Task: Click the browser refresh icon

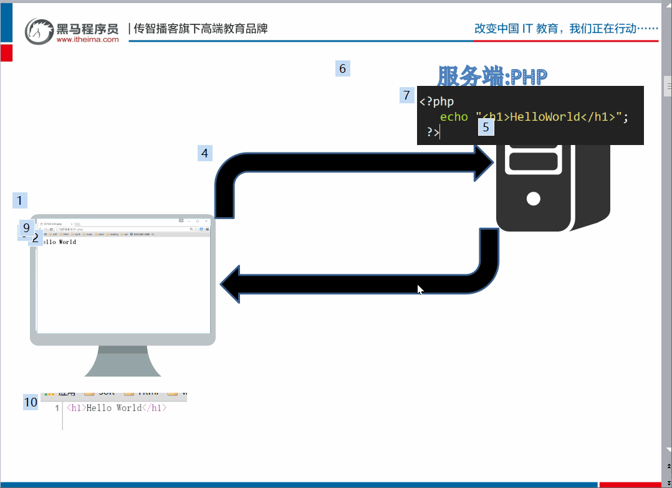Action: (x=51, y=228)
